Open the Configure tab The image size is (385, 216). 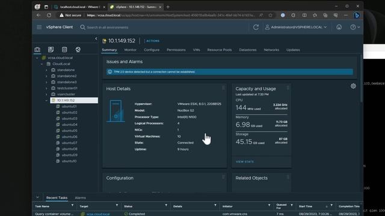(x=152, y=50)
